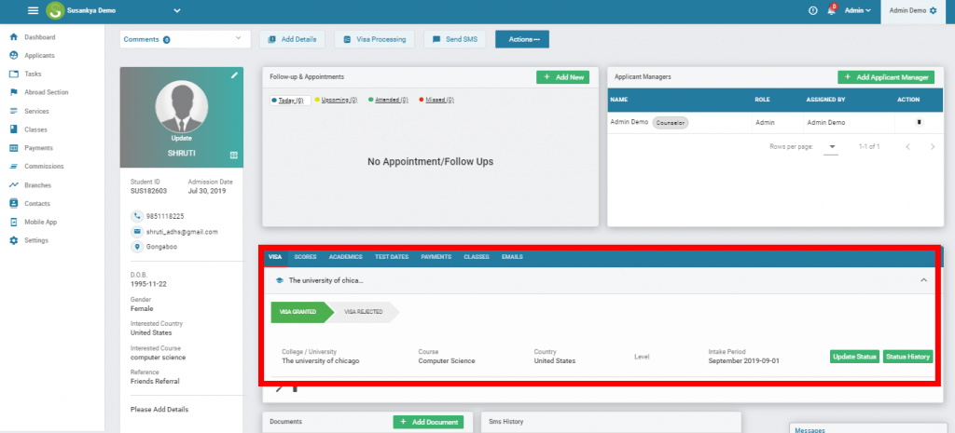Filter appointments by Today
Screen dimensions: 955x433
point(290,100)
